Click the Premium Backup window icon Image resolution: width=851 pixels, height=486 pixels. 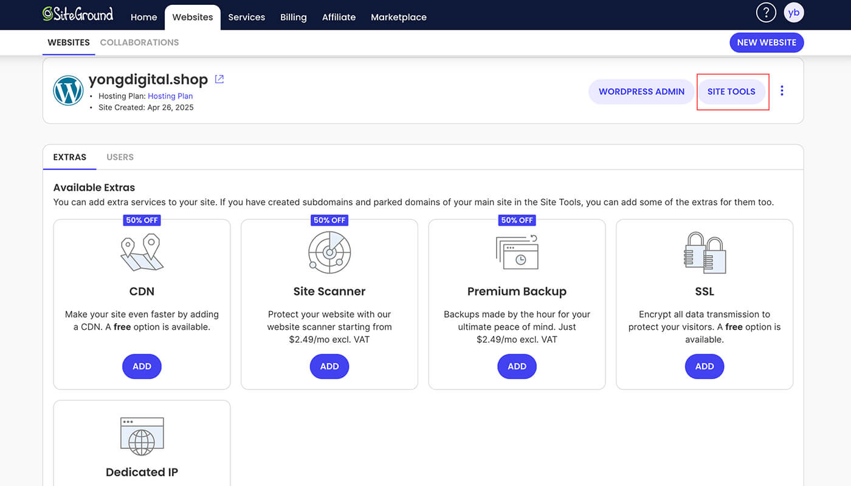click(x=517, y=252)
